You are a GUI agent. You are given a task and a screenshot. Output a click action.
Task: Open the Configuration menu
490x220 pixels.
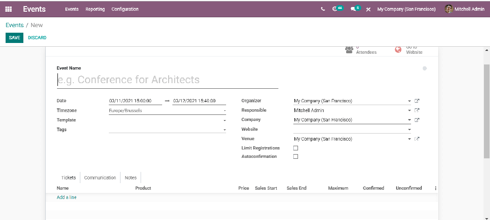click(125, 9)
